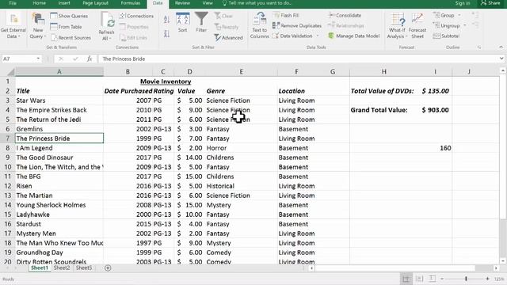This screenshot has height=285, width=507.
Task: Switch to Normal view
Action: (x=406, y=279)
